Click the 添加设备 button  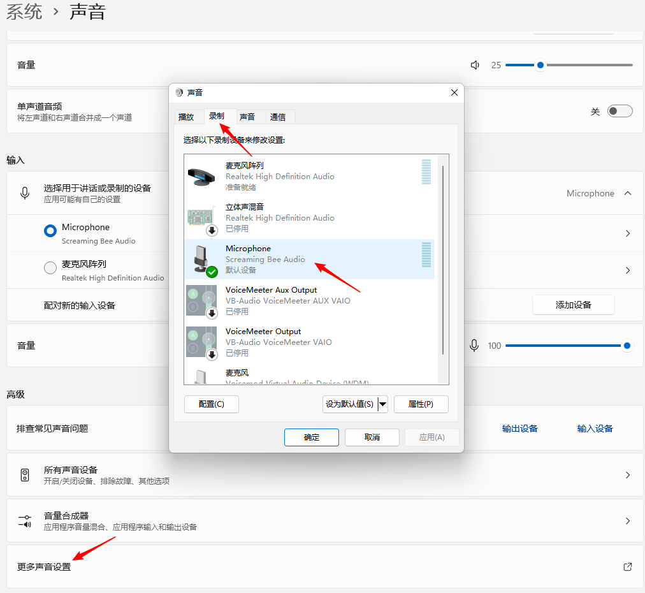click(573, 305)
